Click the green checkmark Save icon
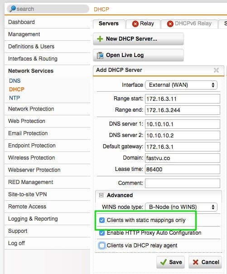This screenshot has height=274, width=227. pos(164,262)
